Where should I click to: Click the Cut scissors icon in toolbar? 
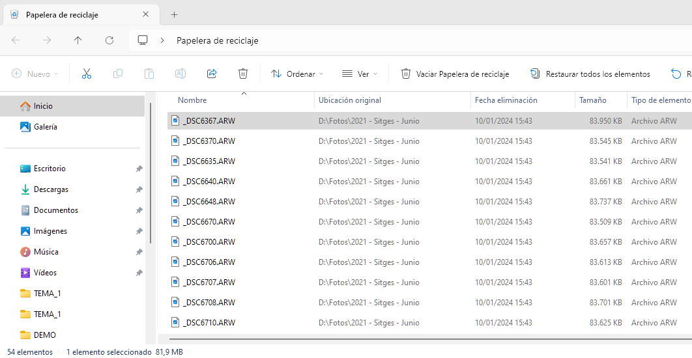click(86, 74)
